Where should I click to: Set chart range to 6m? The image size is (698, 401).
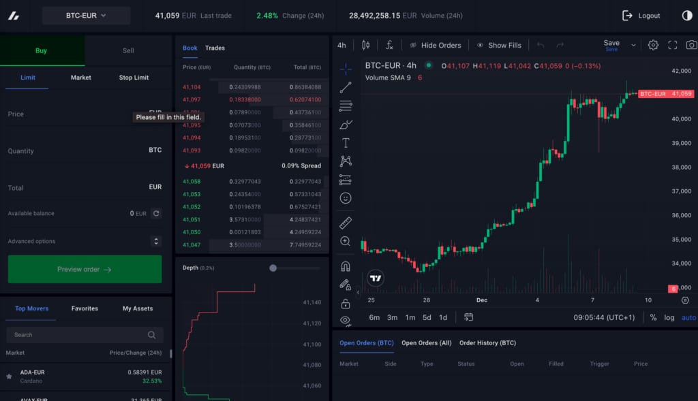pyautogui.click(x=374, y=317)
